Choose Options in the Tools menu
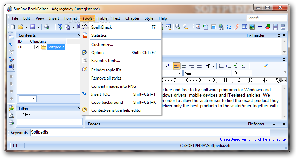 (x=121, y=52)
